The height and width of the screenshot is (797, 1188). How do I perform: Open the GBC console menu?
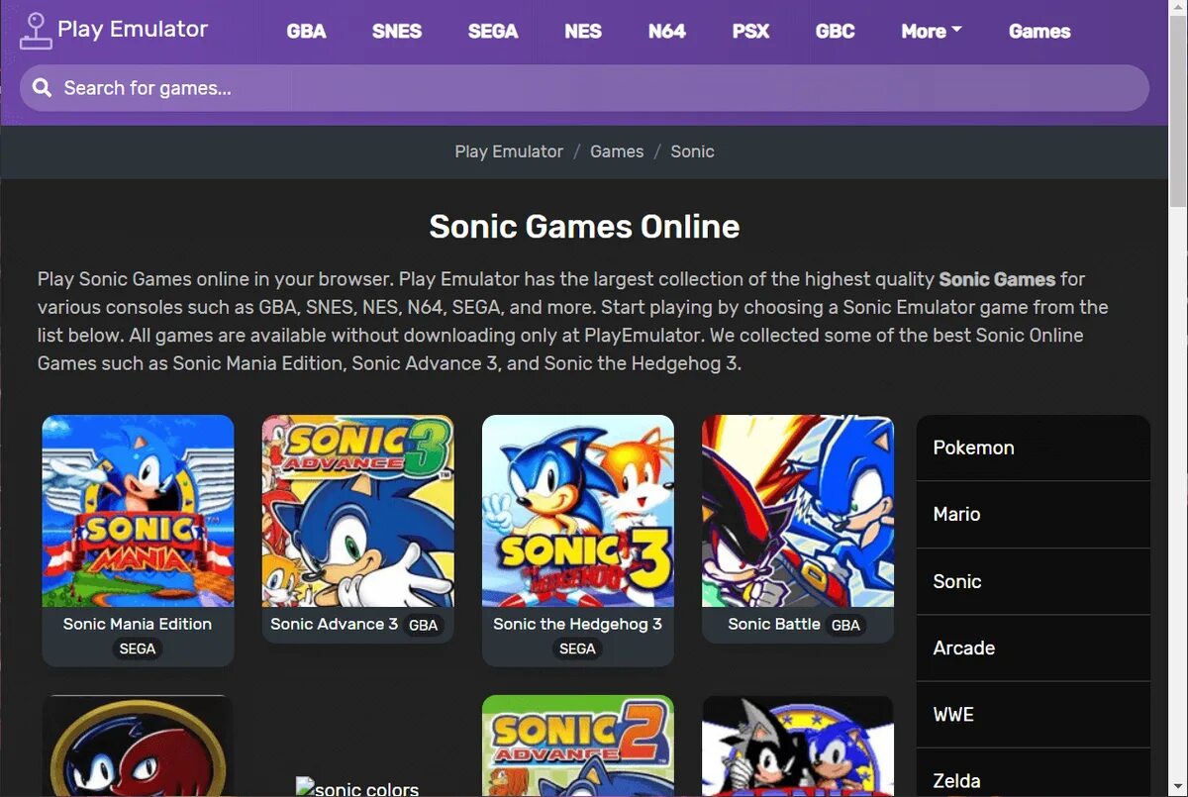pyautogui.click(x=835, y=31)
